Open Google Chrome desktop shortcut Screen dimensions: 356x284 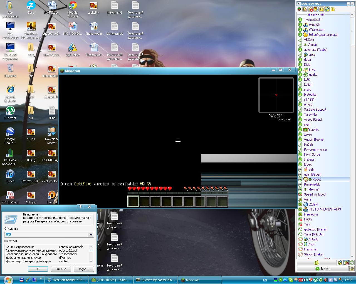[x=73, y=9]
